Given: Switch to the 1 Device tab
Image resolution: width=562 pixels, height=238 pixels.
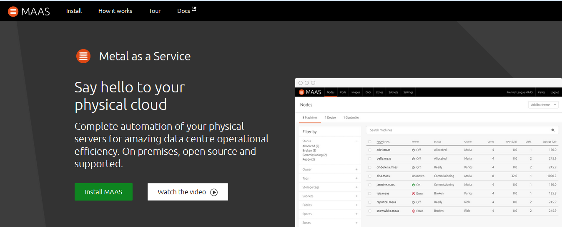Looking at the screenshot, I should [330, 118].
